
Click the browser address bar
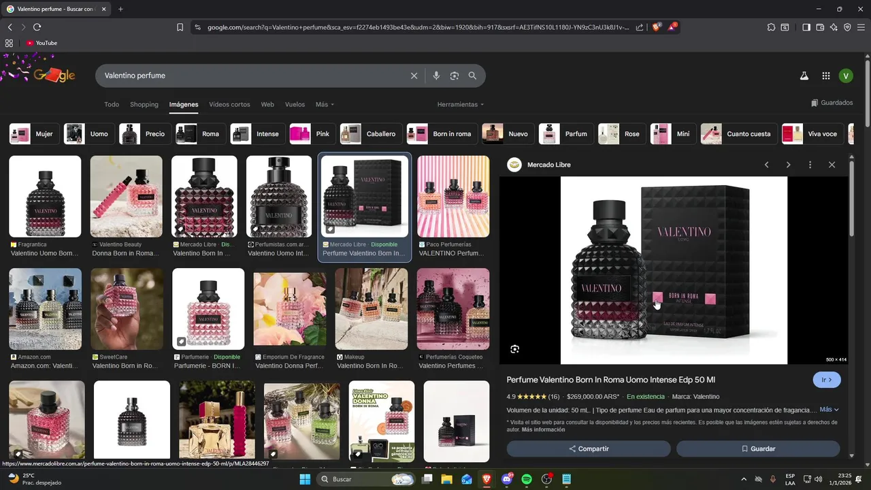tap(418, 27)
